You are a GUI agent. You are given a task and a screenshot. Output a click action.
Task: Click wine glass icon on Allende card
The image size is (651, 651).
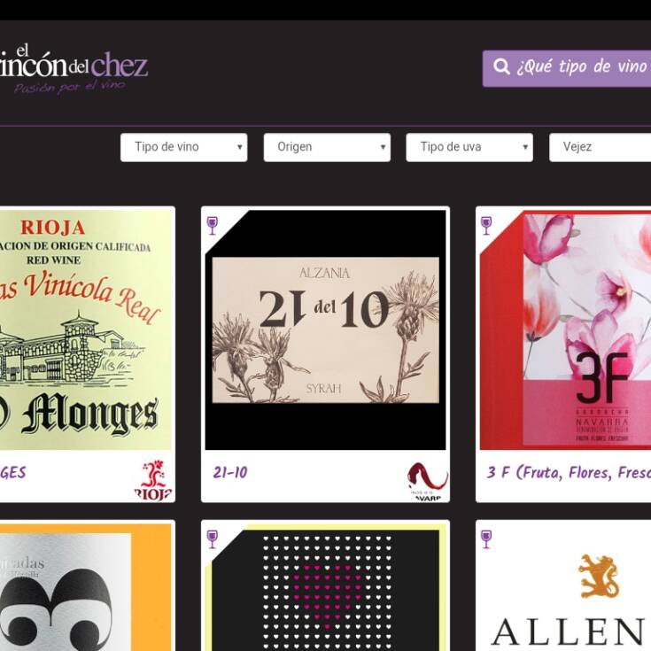(486, 539)
